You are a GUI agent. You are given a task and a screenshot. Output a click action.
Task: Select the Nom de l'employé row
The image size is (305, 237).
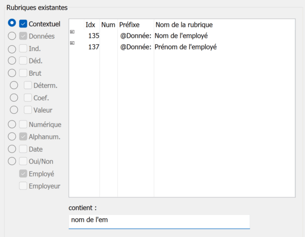[x=182, y=36]
